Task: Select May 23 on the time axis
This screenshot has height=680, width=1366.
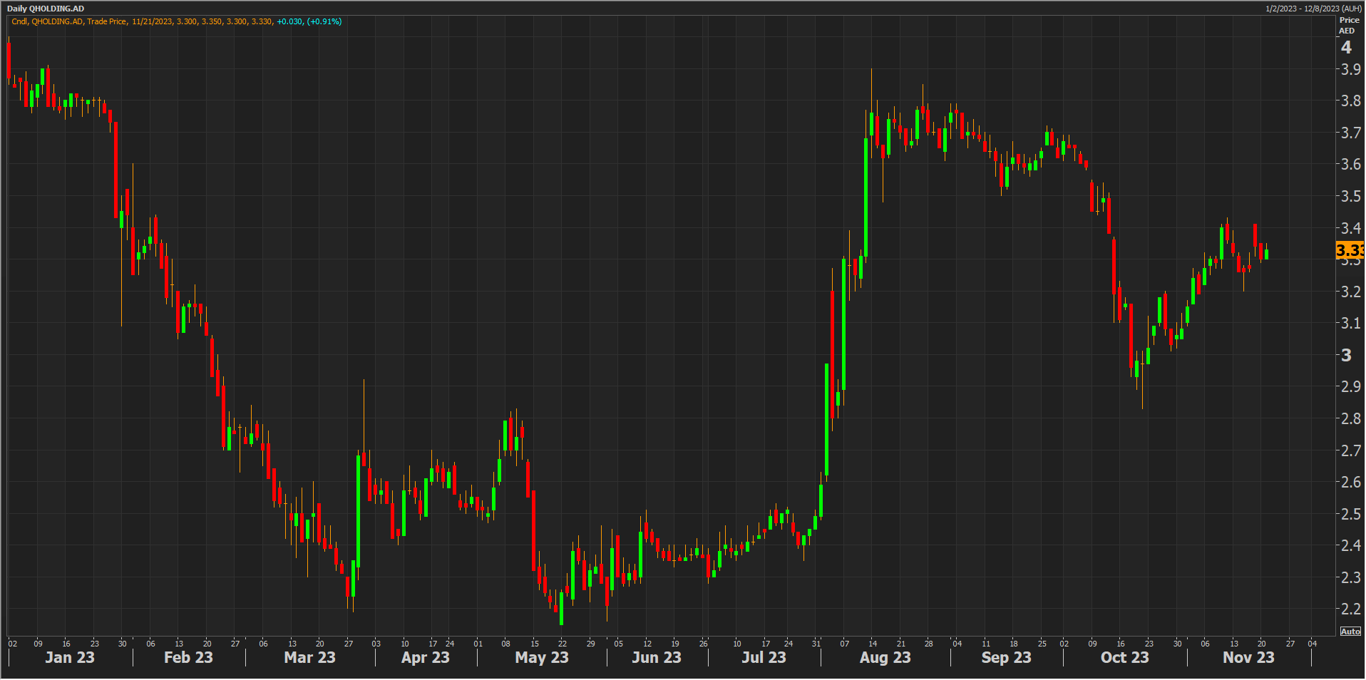Action: coord(542,657)
